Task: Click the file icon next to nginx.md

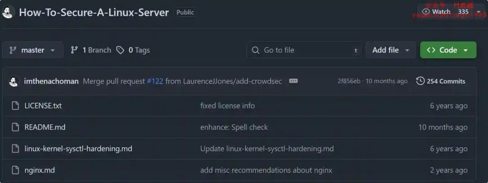Action: [x=15, y=170]
